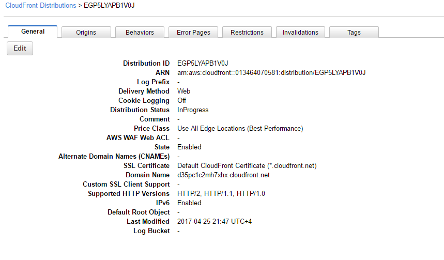This screenshot has height=260, width=444.
Task: Click the Default CloudFront Certificate value
Action: tap(247, 166)
